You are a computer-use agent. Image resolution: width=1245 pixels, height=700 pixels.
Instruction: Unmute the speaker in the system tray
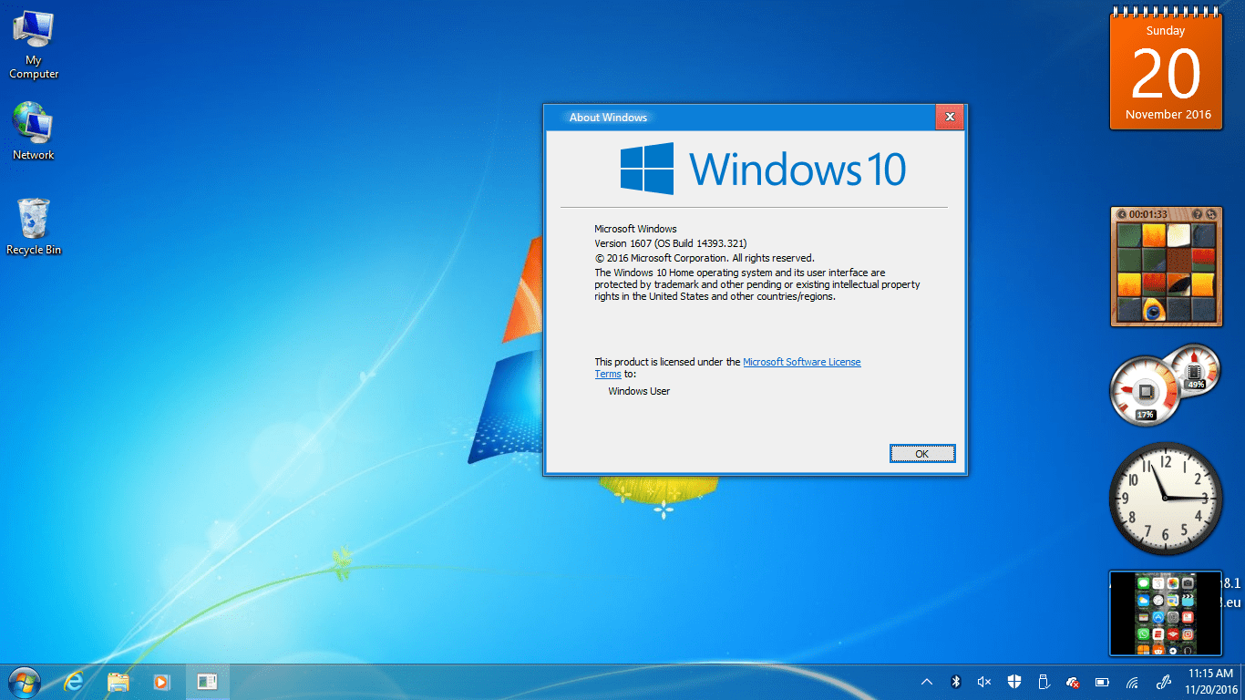(x=984, y=682)
